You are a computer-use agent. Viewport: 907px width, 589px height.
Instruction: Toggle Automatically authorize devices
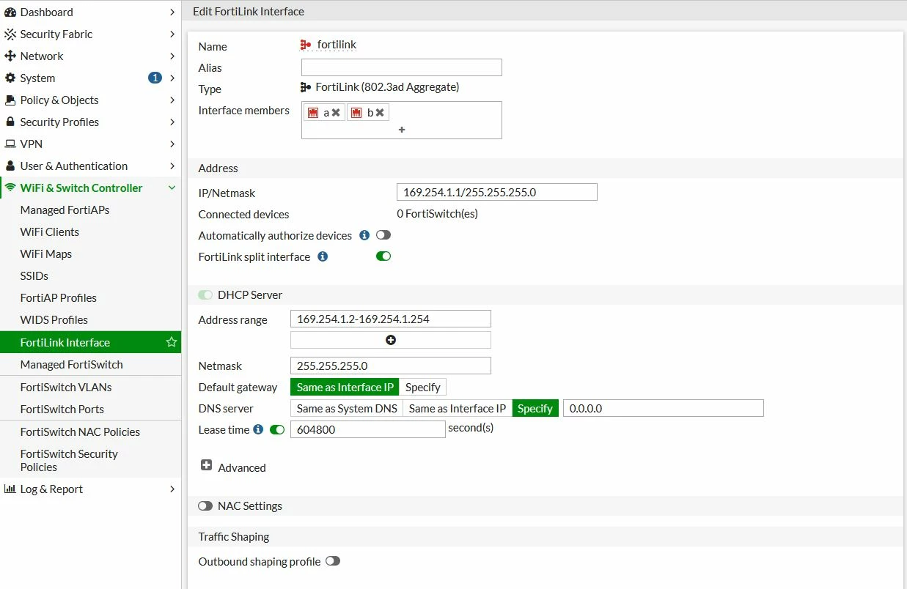(383, 235)
